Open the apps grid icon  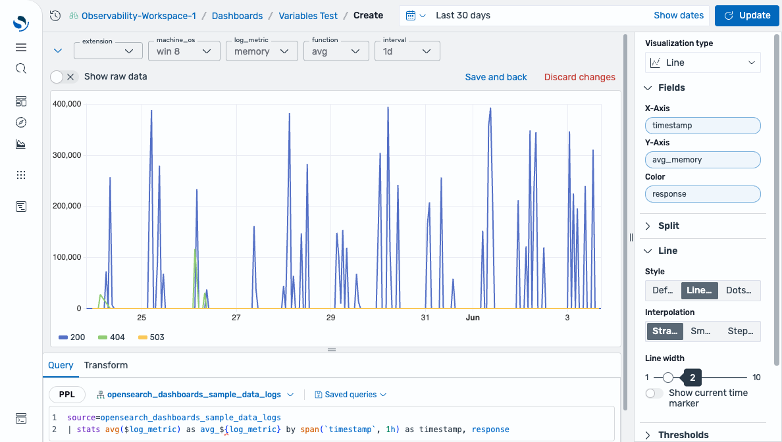tap(21, 175)
